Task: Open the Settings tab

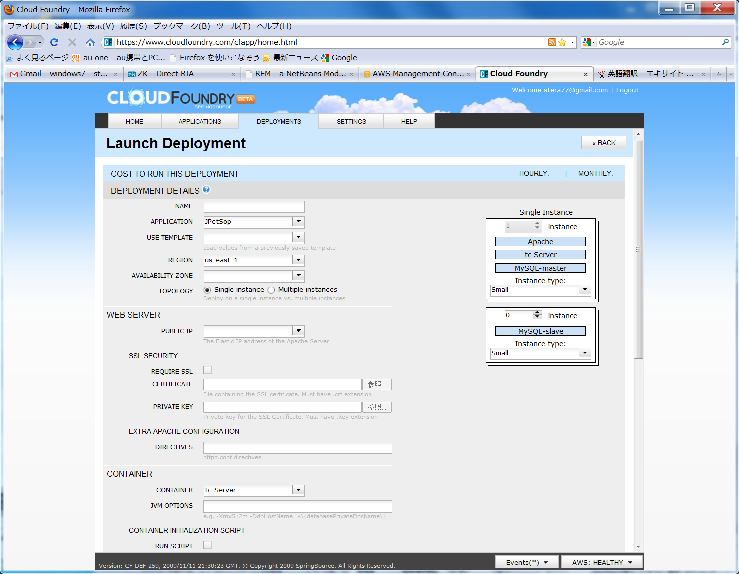Action: pyautogui.click(x=351, y=121)
